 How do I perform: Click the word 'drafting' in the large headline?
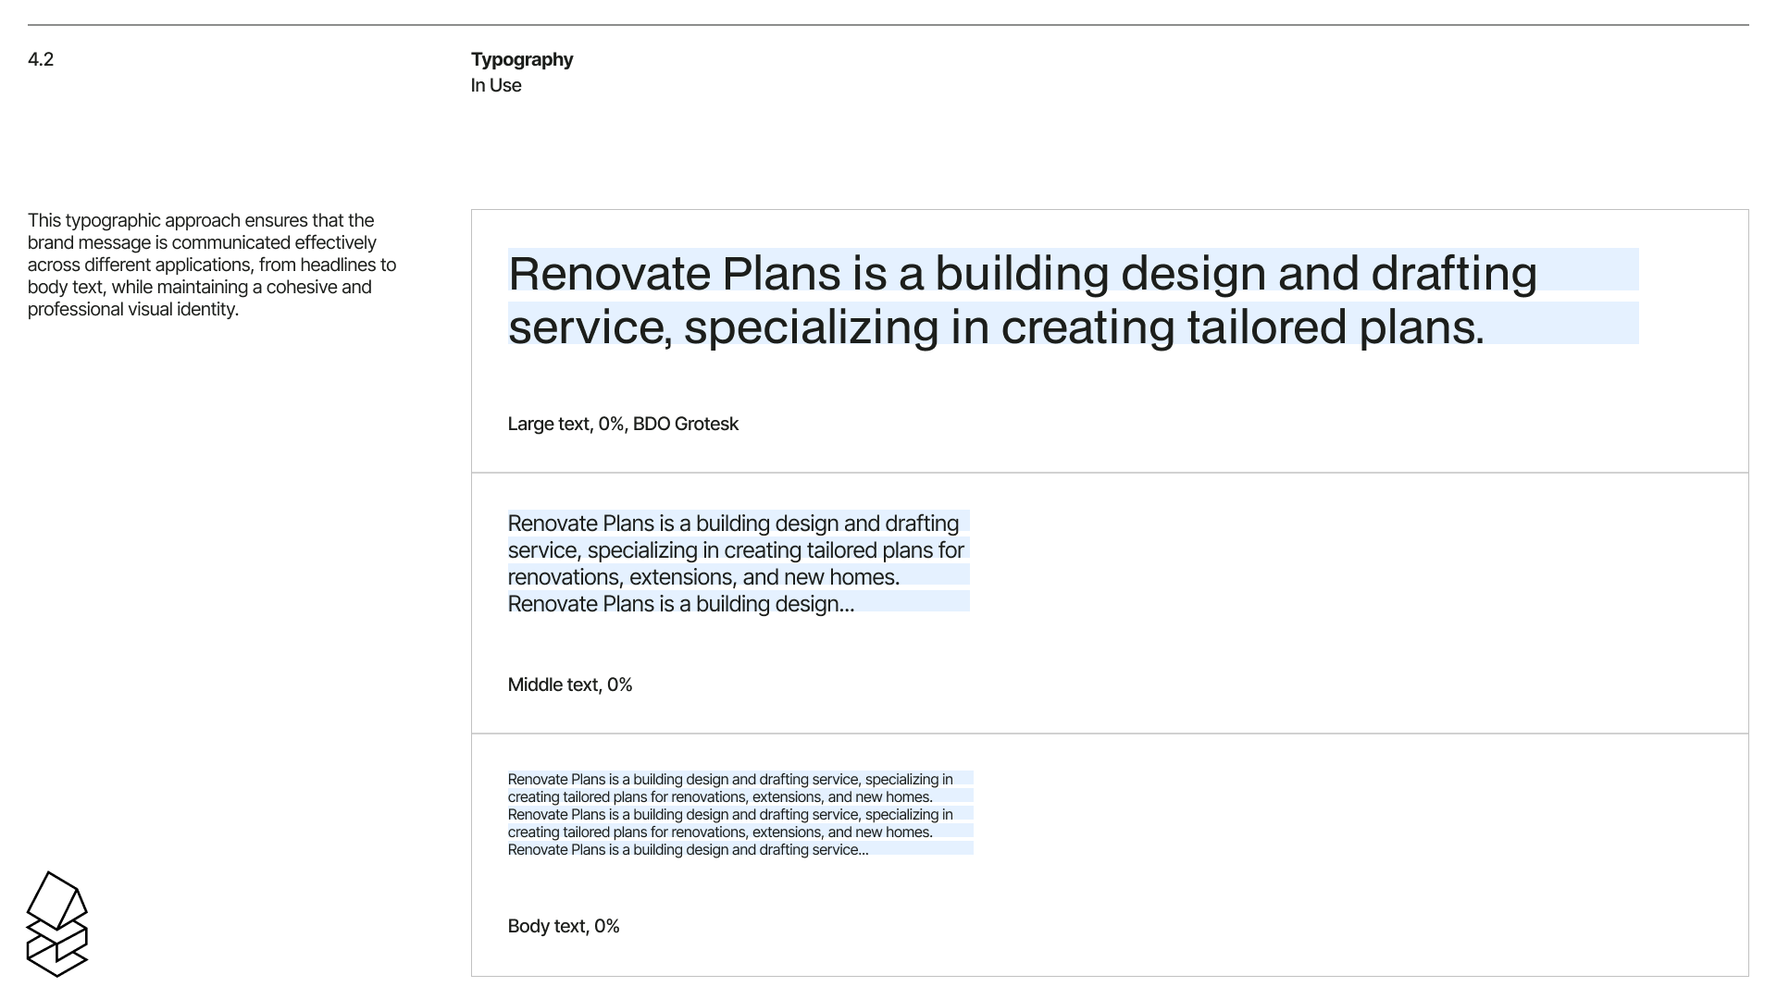pyautogui.click(x=1453, y=273)
